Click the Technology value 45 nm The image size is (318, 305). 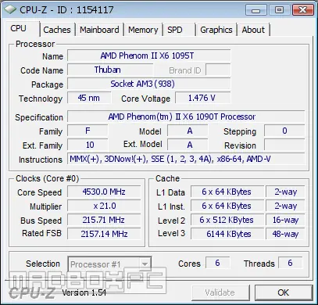tap(89, 98)
